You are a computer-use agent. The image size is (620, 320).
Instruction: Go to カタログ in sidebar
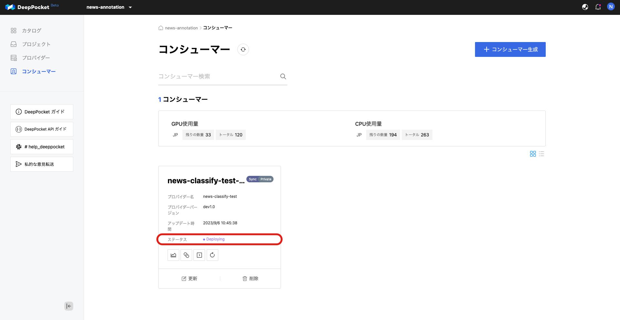32,31
